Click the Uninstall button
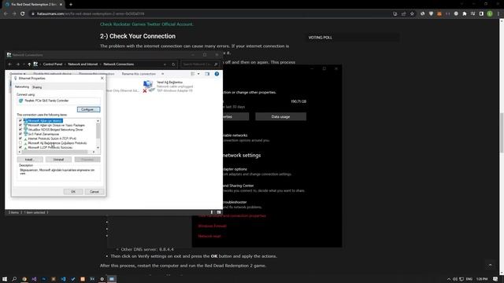504x283 pixels. (58, 160)
